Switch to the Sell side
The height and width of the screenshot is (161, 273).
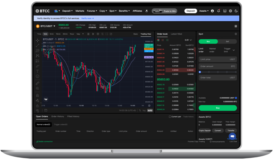(x=227, y=42)
